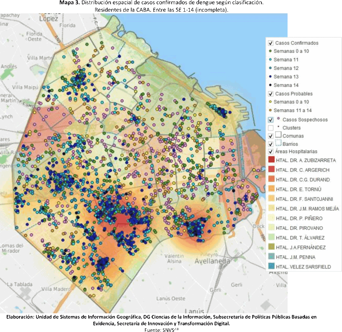Select the HTAL. DR. T. ÁLVAREZ swatch
This screenshot has height=332, width=342.
click(x=271, y=237)
